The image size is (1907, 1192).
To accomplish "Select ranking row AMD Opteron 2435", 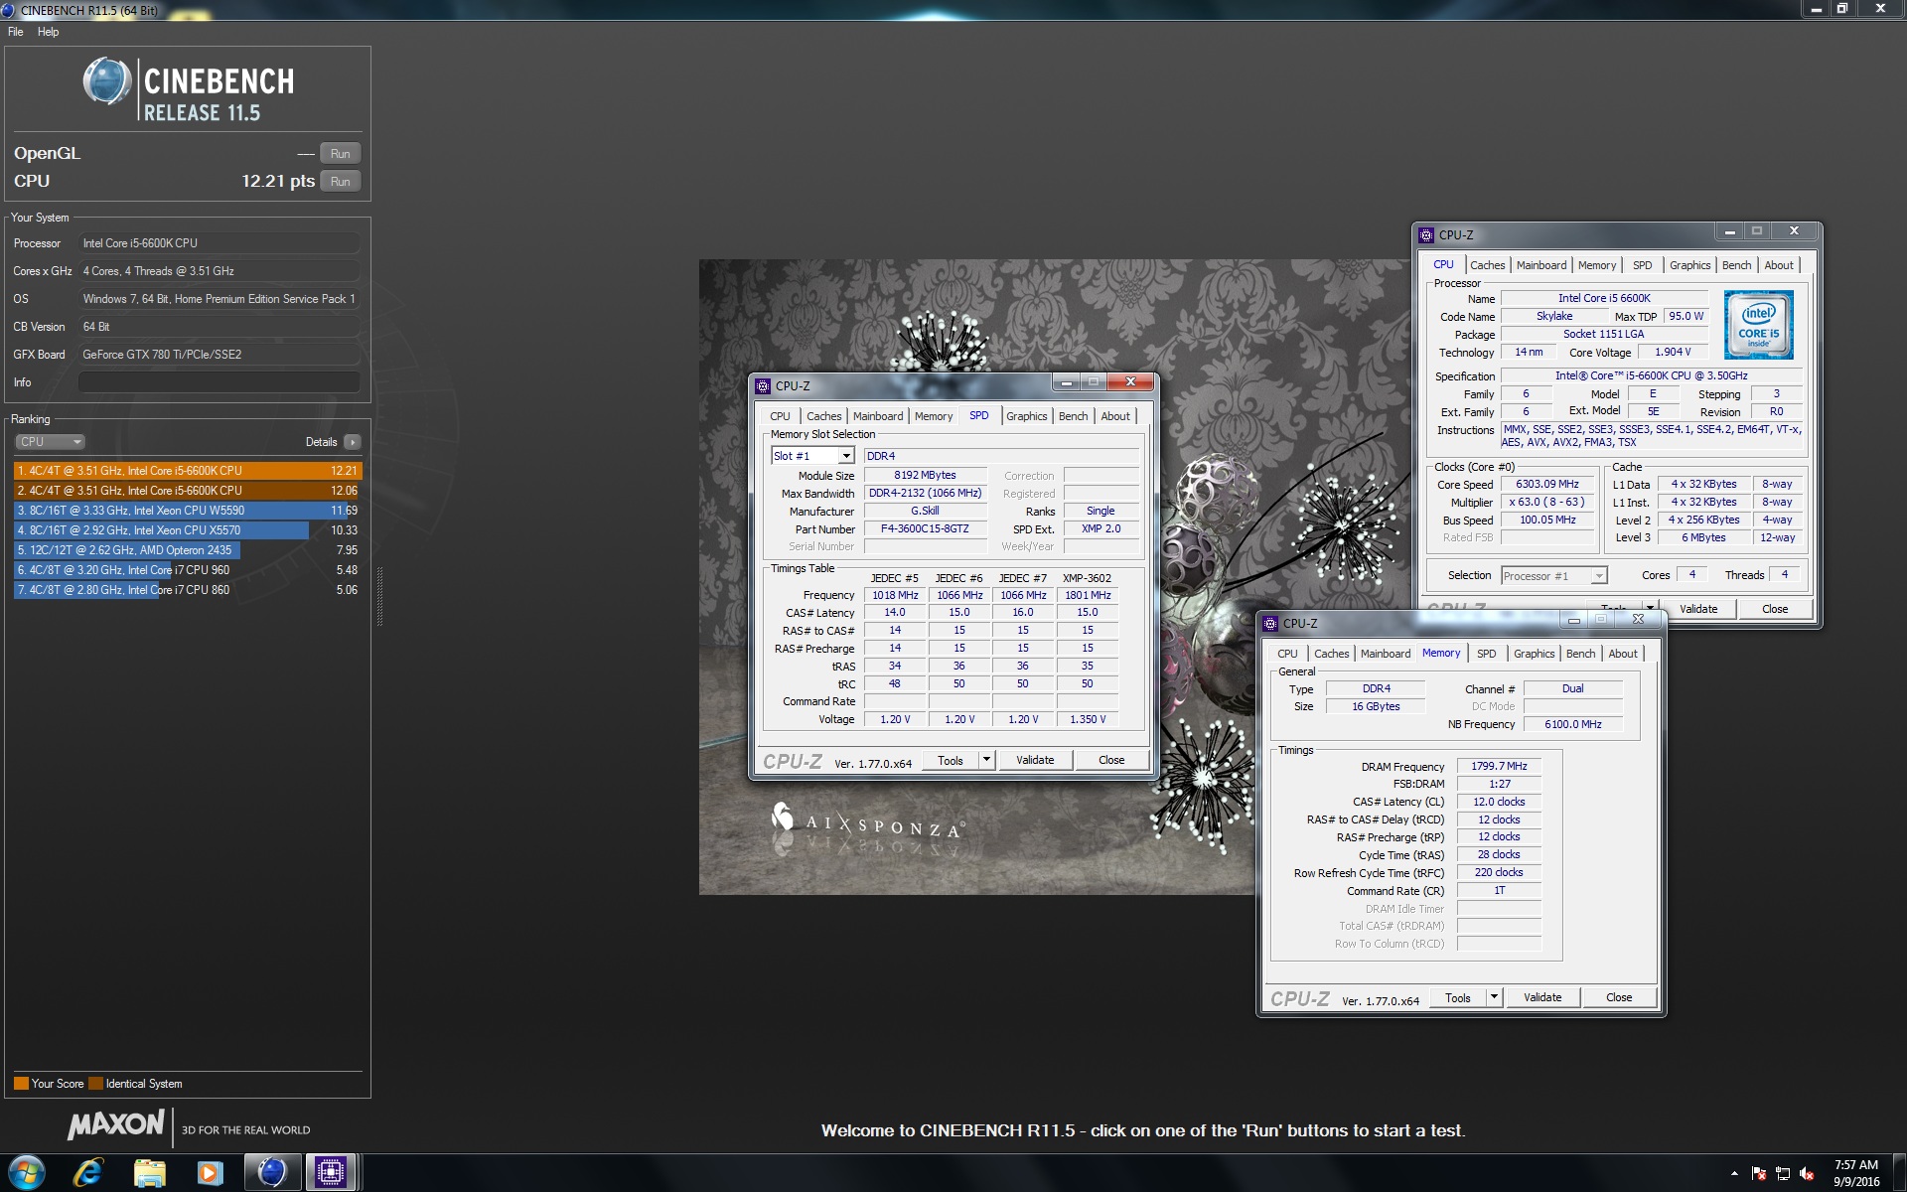I will (188, 550).
